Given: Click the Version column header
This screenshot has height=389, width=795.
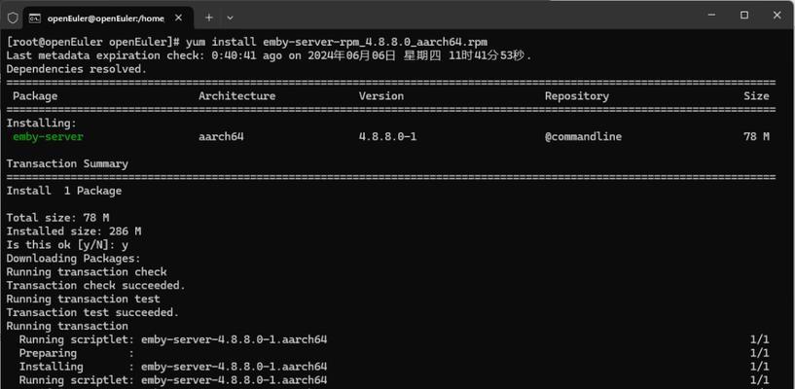Looking at the screenshot, I should tap(381, 96).
